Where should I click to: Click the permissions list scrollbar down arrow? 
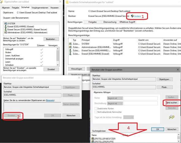tap(58, 65)
